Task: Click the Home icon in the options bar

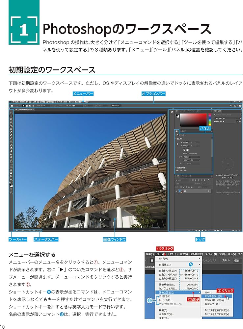Action: 12,106
